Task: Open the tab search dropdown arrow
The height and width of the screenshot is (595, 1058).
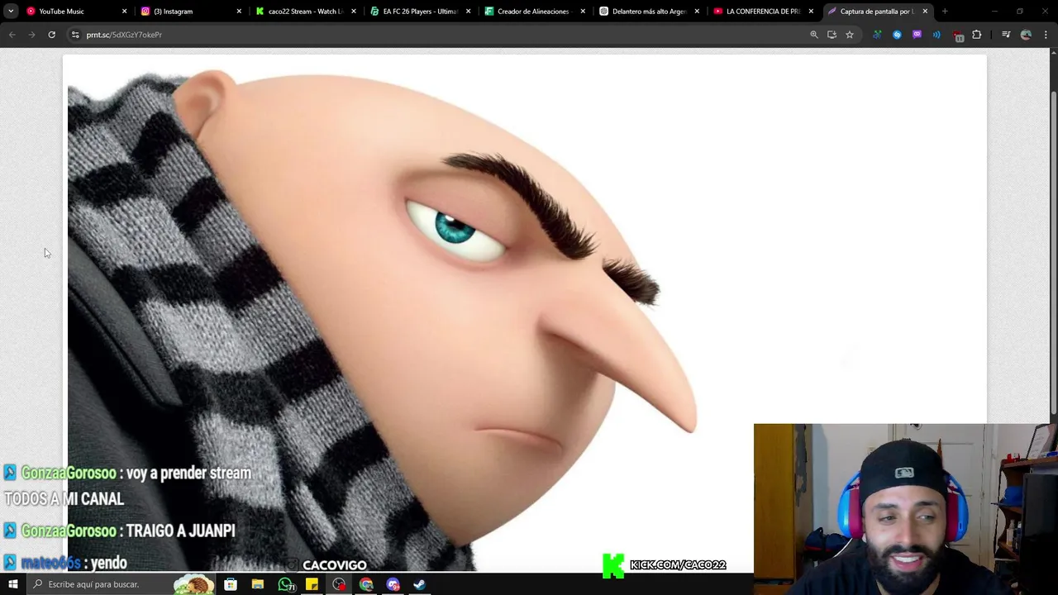Action: (11, 12)
